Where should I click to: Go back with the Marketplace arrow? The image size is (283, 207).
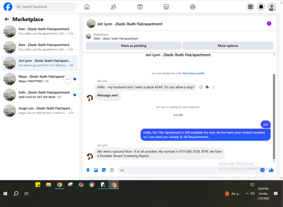click(7, 19)
